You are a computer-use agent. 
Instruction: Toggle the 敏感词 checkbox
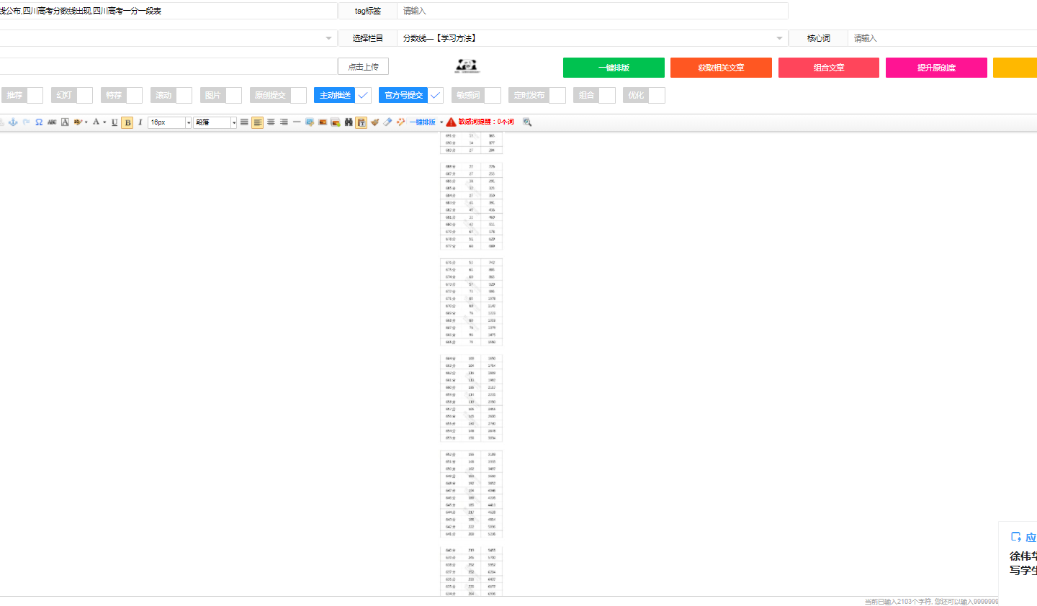pos(493,95)
